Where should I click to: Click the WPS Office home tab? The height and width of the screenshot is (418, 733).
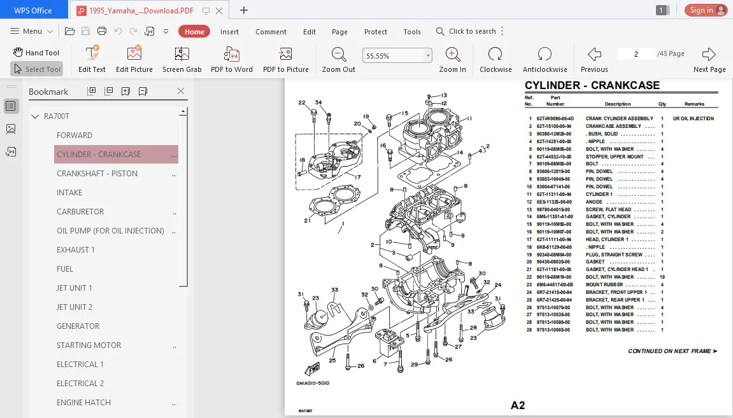(34, 10)
